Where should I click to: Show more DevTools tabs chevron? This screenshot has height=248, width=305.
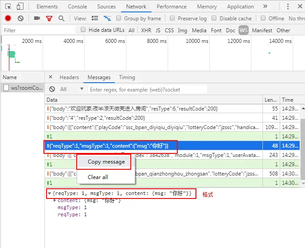265,6
